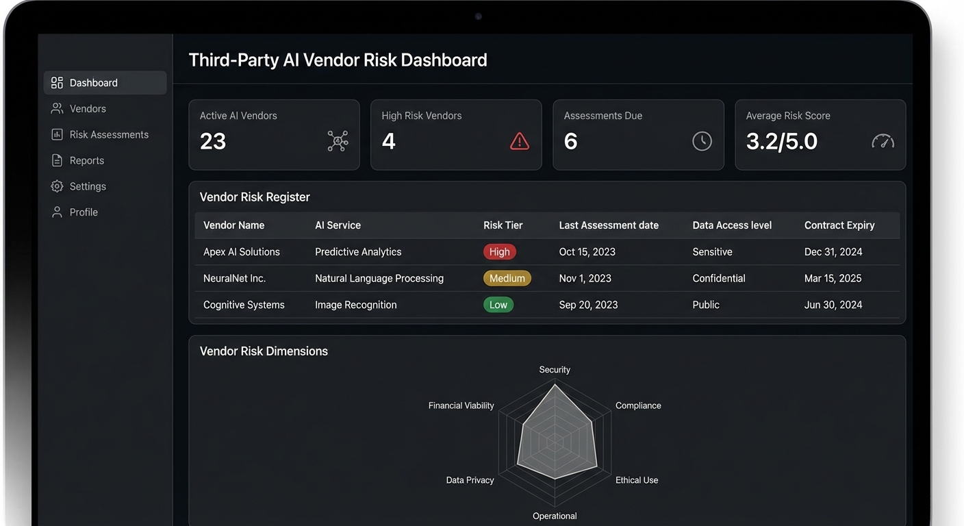Image resolution: width=964 pixels, height=526 pixels.
Task: Click the Vendors people icon
Action: point(56,108)
